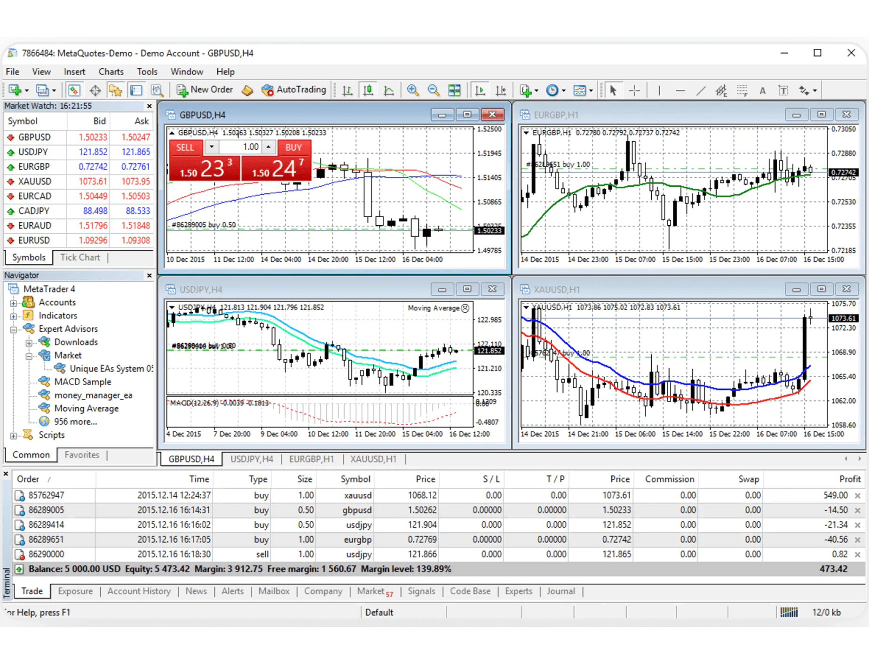Expand the Accounts tree node

[14, 303]
